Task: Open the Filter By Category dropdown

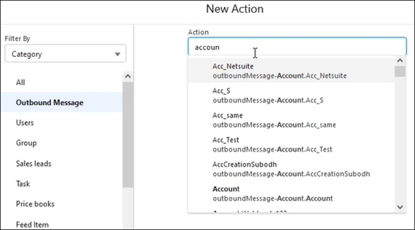Action: click(x=65, y=54)
